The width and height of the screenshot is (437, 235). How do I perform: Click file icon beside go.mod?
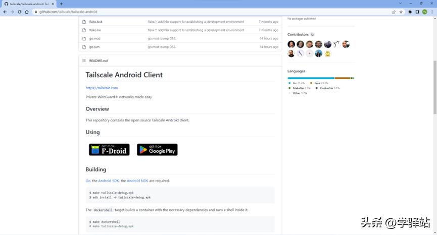click(84, 39)
